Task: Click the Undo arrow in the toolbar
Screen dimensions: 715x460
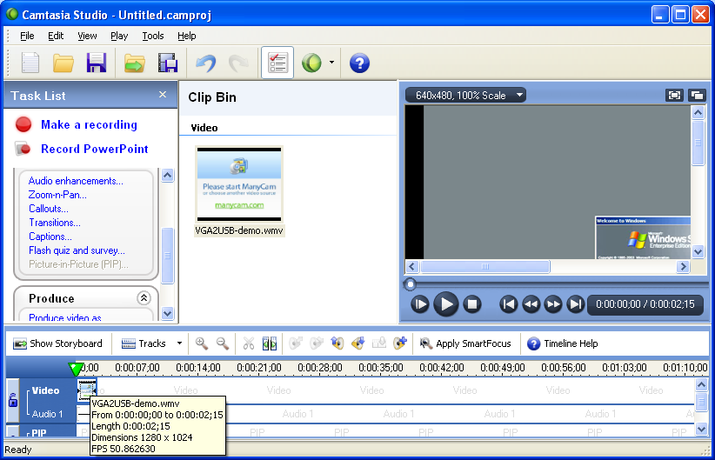Action: [x=205, y=63]
